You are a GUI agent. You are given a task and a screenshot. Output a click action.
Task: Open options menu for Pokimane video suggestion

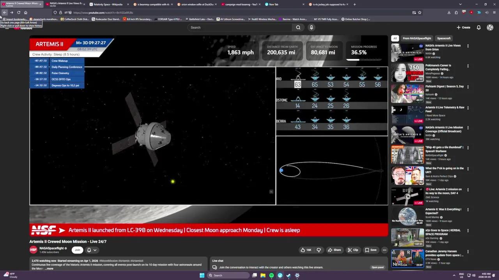pyautogui.click(x=468, y=66)
